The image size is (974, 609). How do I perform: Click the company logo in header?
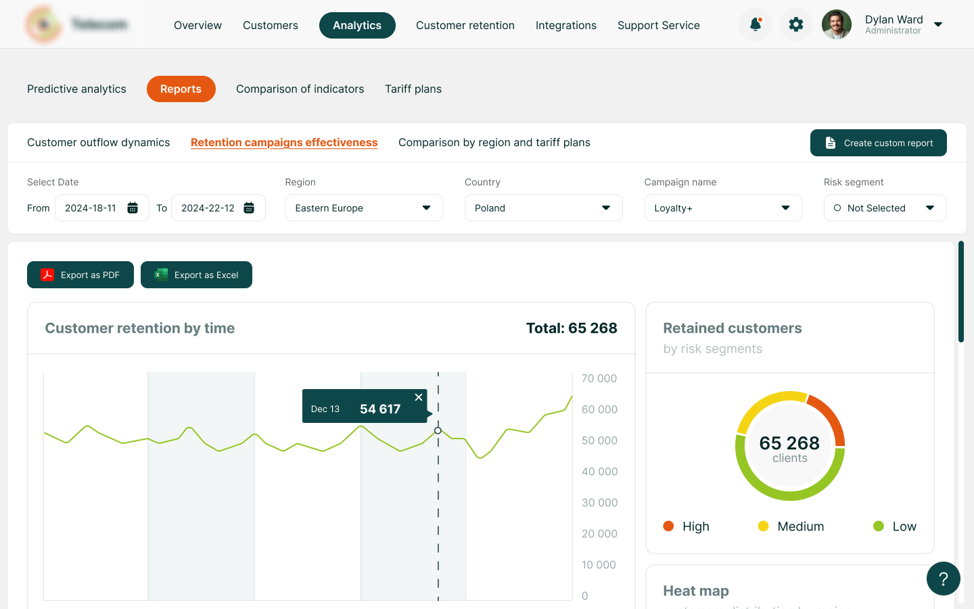(x=43, y=25)
